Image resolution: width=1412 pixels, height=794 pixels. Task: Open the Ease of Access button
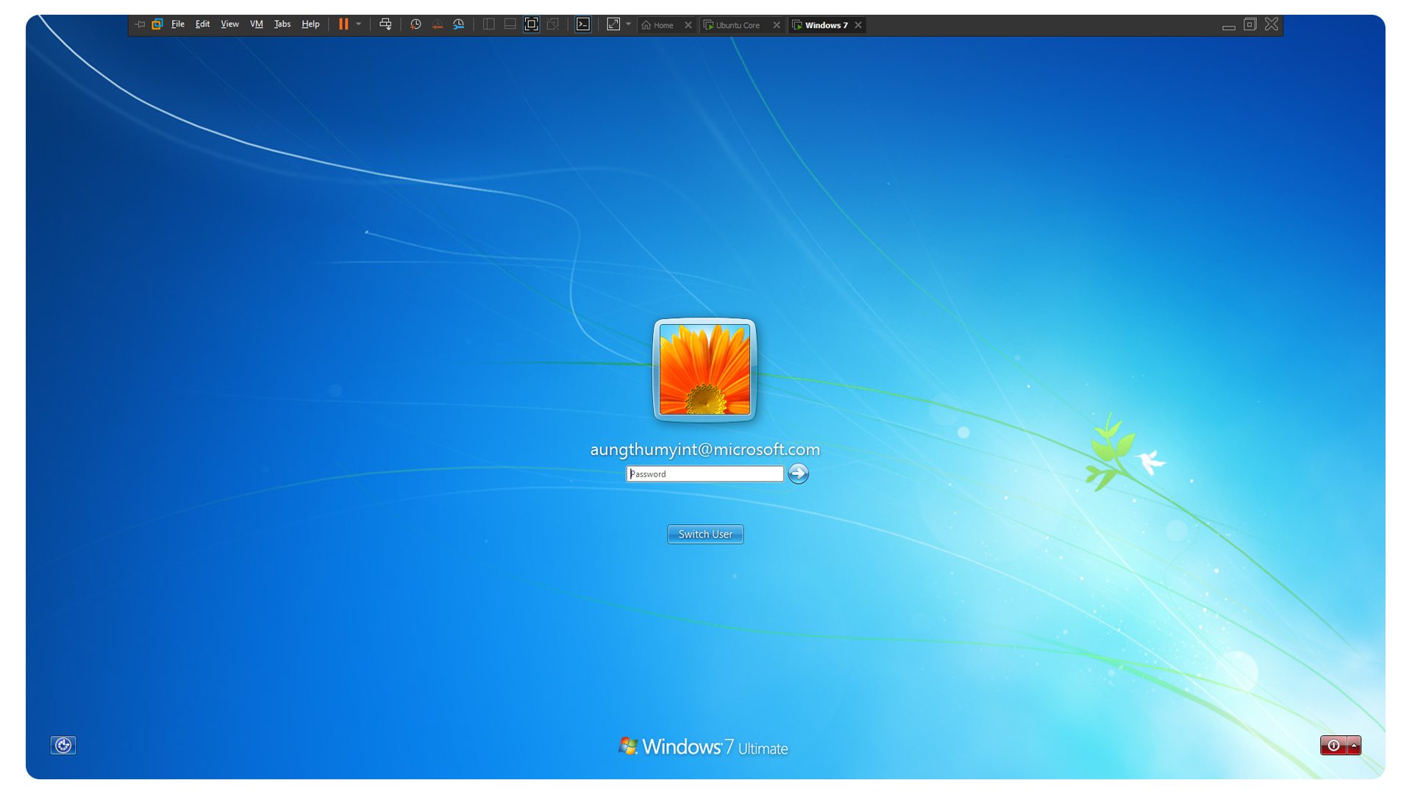pos(63,745)
